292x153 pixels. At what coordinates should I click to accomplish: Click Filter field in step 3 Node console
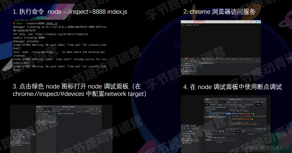coord(66,111)
